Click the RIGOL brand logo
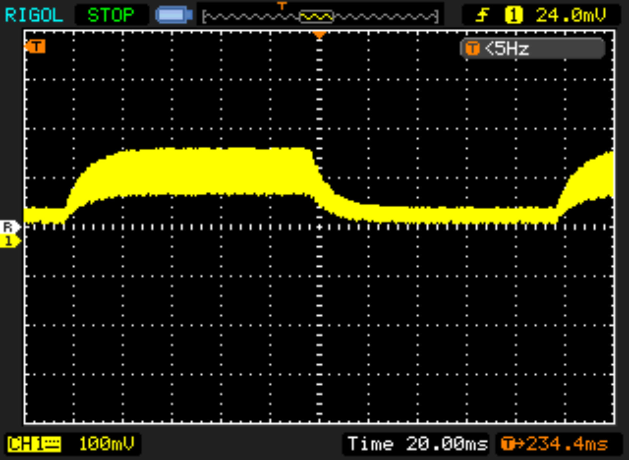The height and width of the screenshot is (460, 629). coord(34,15)
